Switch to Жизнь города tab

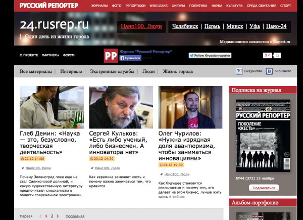tap(178, 71)
